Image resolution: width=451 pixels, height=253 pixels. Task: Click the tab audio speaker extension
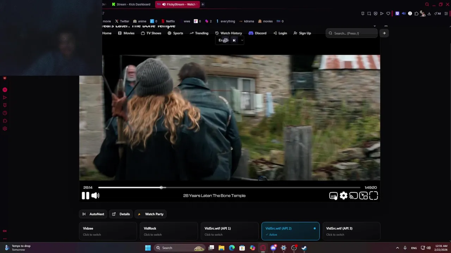[x=403, y=14]
